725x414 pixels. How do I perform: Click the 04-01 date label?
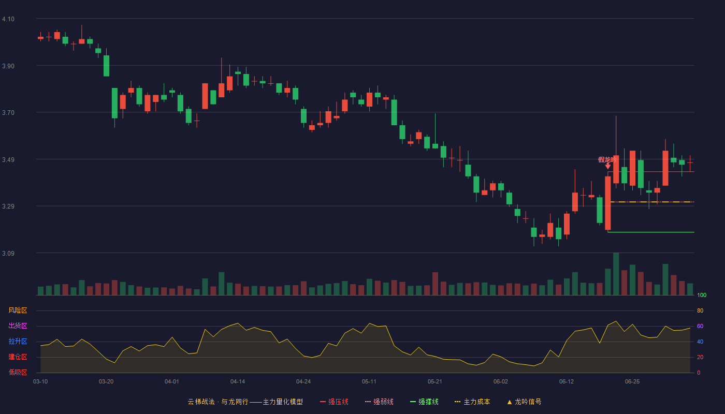click(x=172, y=381)
